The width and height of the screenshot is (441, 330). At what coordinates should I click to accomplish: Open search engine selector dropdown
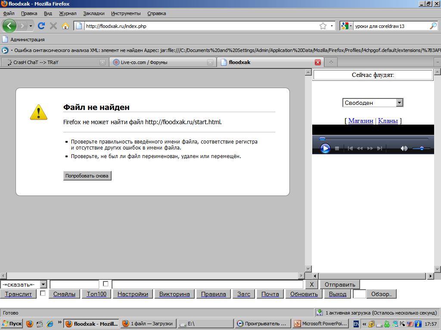point(347,26)
